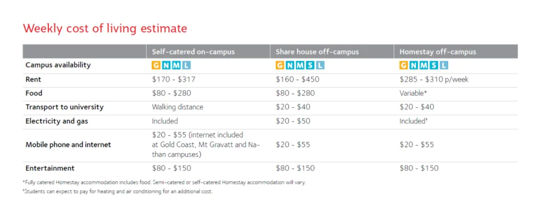Click the G badge under Homestay off-campus

404,65
